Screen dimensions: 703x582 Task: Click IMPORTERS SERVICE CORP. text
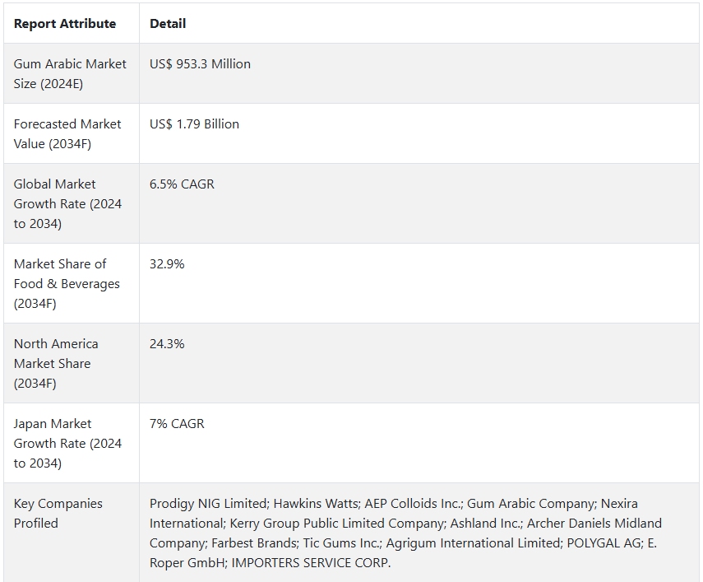point(311,563)
